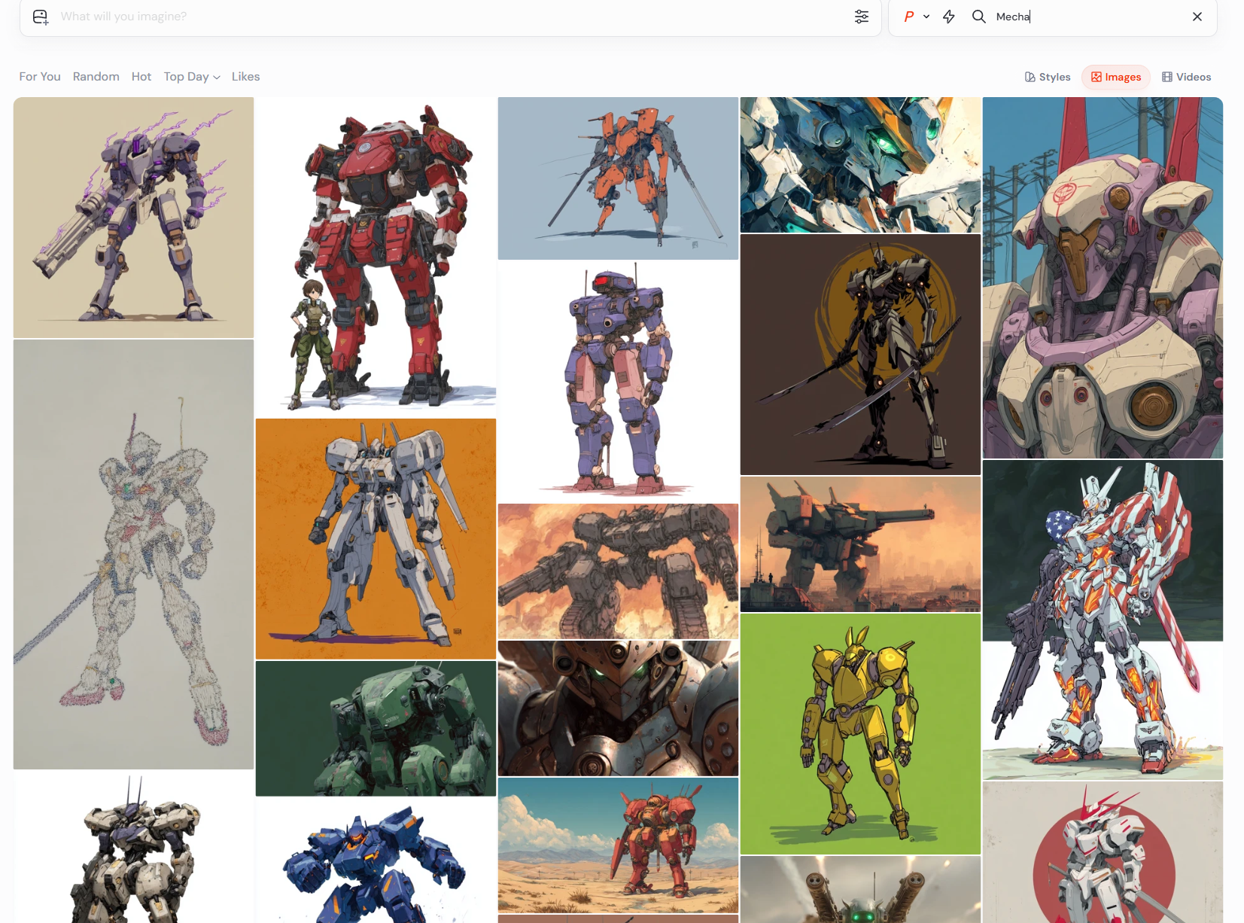
Task: Open the purple lightning mech with gatling gun
Action: pos(134,218)
